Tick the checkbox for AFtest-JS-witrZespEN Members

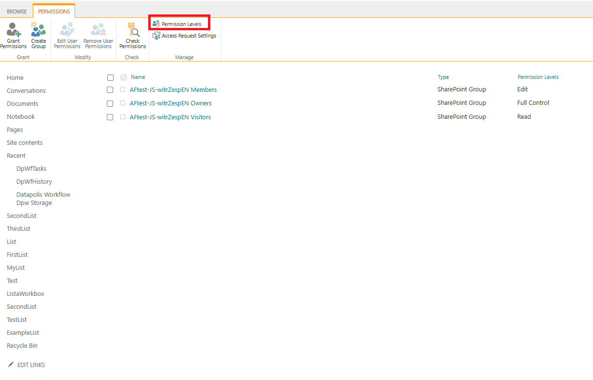pyautogui.click(x=110, y=90)
